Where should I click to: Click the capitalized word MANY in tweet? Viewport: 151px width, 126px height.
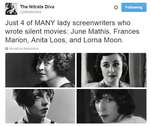coord(45,23)
